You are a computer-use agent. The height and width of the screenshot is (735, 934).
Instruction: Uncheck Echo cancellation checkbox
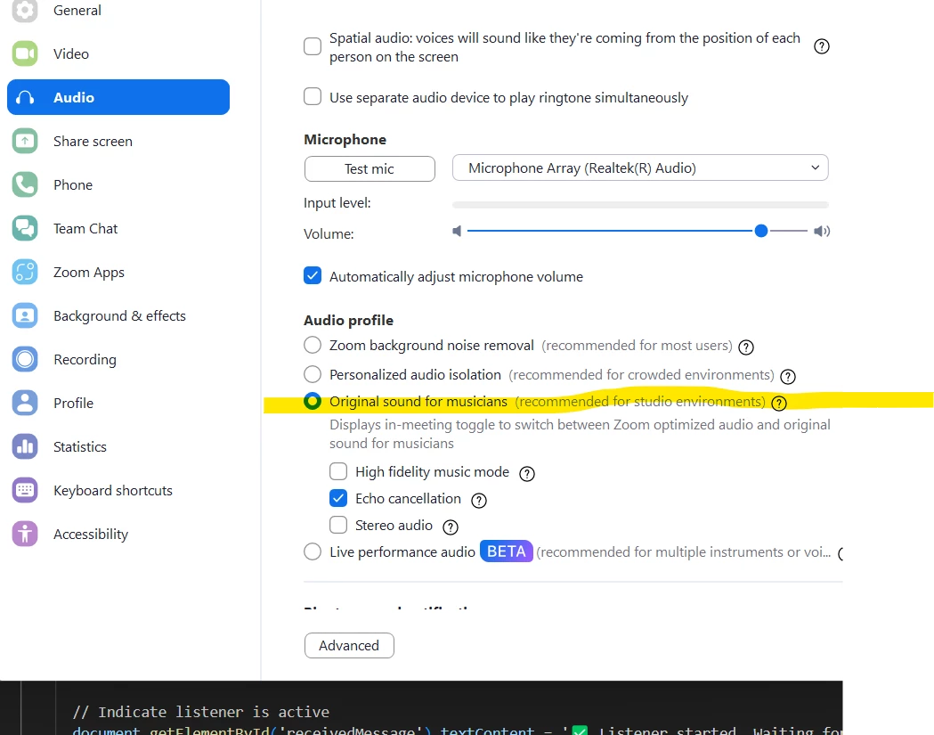pyautogui.click(x=338, y=498)
